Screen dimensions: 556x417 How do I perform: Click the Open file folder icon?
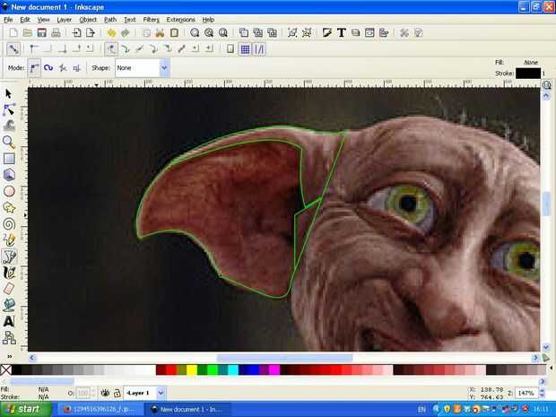(28, 33)
